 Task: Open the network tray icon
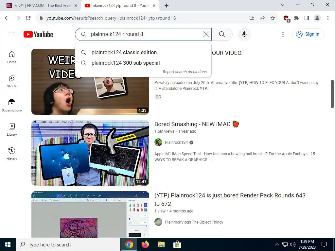pos(285,244)
